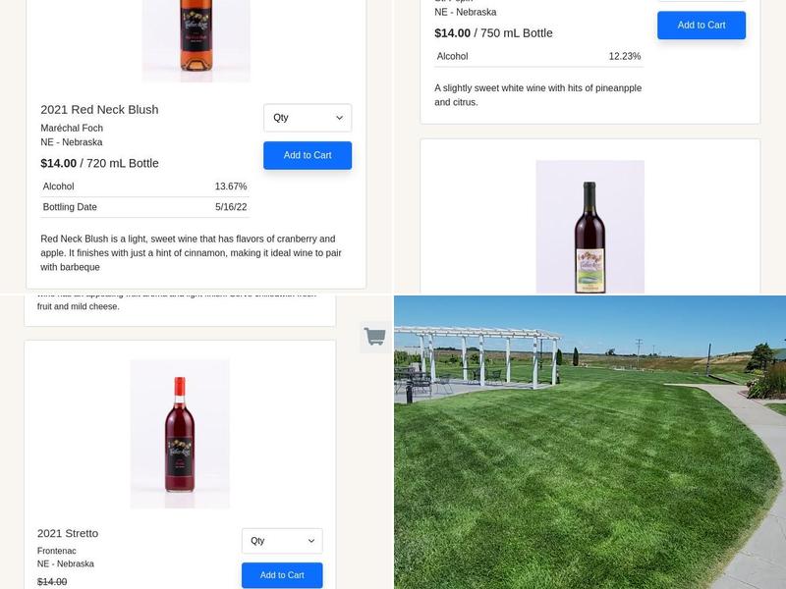This screenshot has height=589, width=786.
Task: Click the $14.00 / 720 mL Bottle price
Action: pos(100,163)
